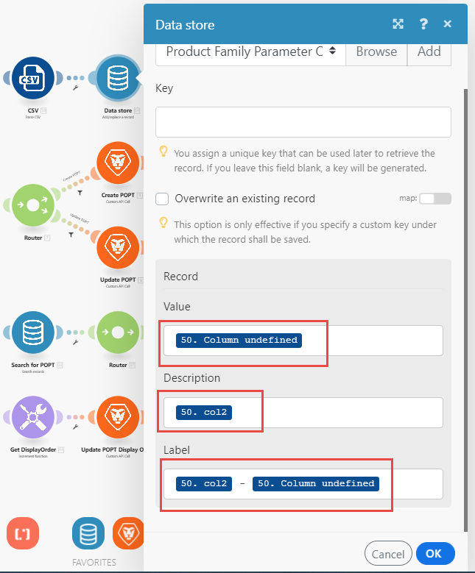Cancel the Data store dialog
The width and height of the screenshot is (475, 573).
[388, 553]
